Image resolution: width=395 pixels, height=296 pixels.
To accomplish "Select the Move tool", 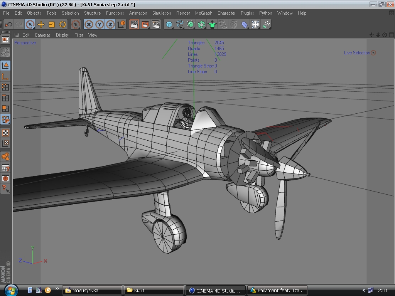I will [x=41, y=24].
